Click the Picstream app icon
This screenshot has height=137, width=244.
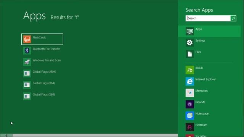[x=190, y=127]
